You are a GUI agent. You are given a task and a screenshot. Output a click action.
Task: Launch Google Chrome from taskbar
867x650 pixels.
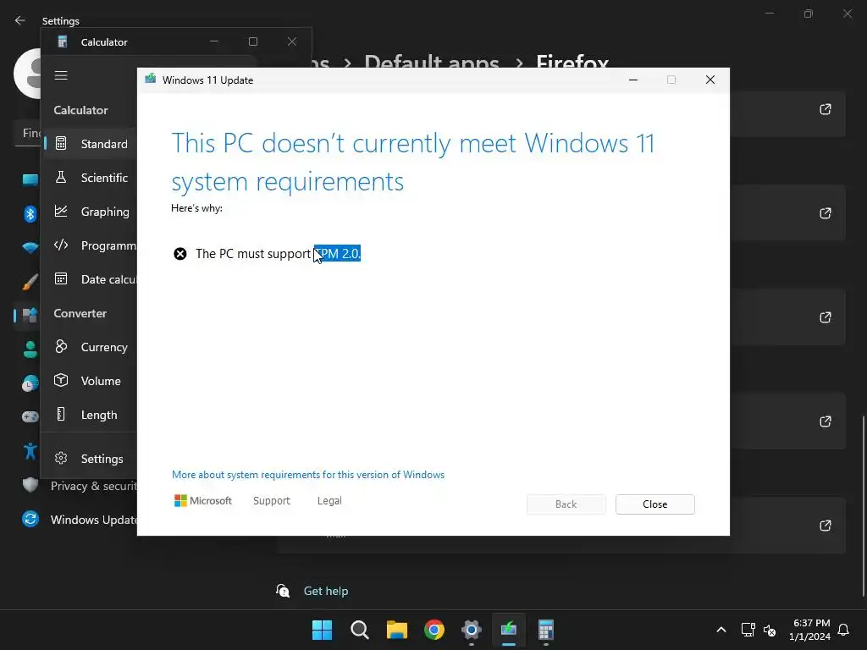pos(434,630)
